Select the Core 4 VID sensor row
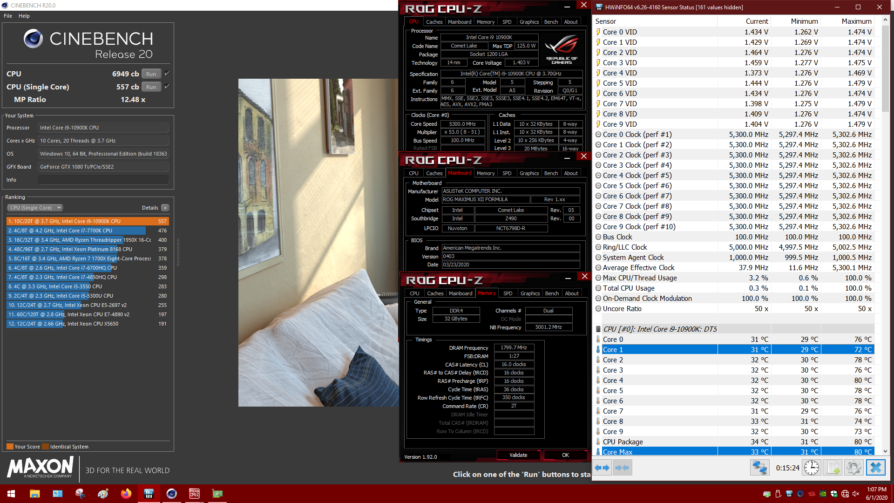Image resolution: width=894 pixels, height=503 pixels. pyautogui.click(x=734, y=73)
